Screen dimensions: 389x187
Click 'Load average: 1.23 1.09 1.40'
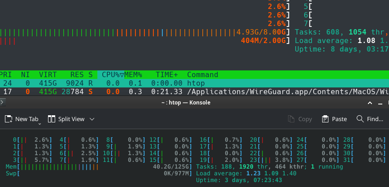pyautogui.click(x=246, y=174)
